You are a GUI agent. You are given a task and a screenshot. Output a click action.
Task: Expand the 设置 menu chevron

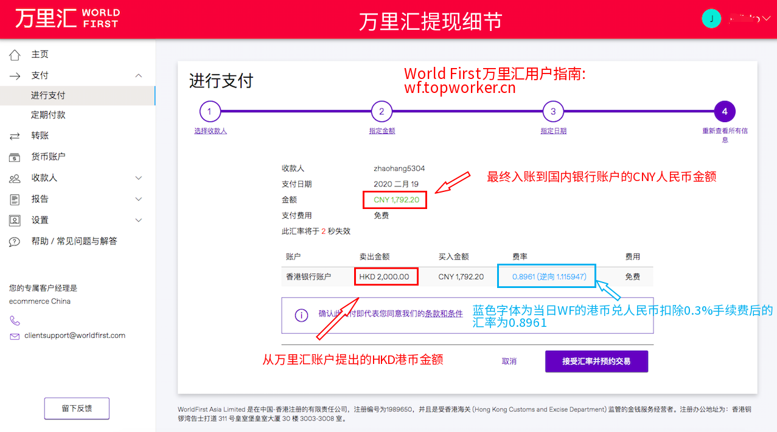click(139, 220)
